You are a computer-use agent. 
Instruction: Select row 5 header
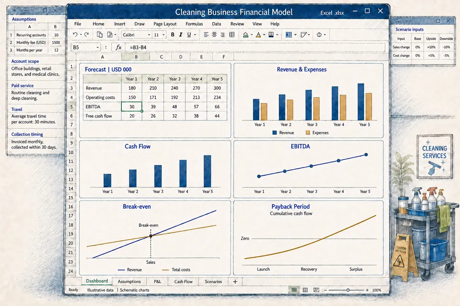point(71,107)
